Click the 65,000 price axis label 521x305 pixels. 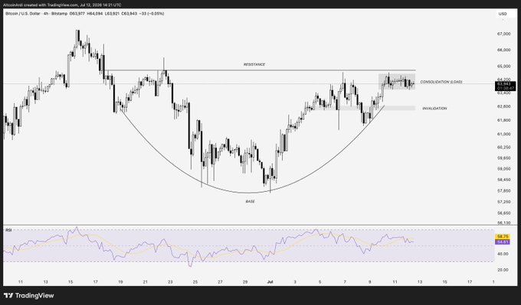tap(504, 67)
